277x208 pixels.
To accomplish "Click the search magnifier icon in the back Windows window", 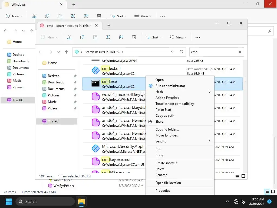I will click(270, 31).
